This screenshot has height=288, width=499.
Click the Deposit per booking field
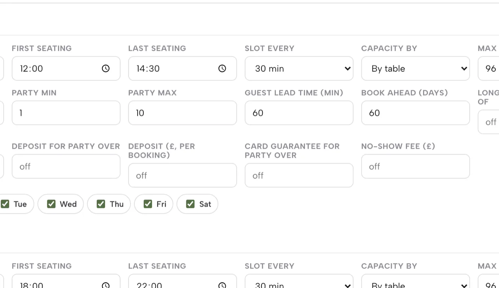pos(182,175)
